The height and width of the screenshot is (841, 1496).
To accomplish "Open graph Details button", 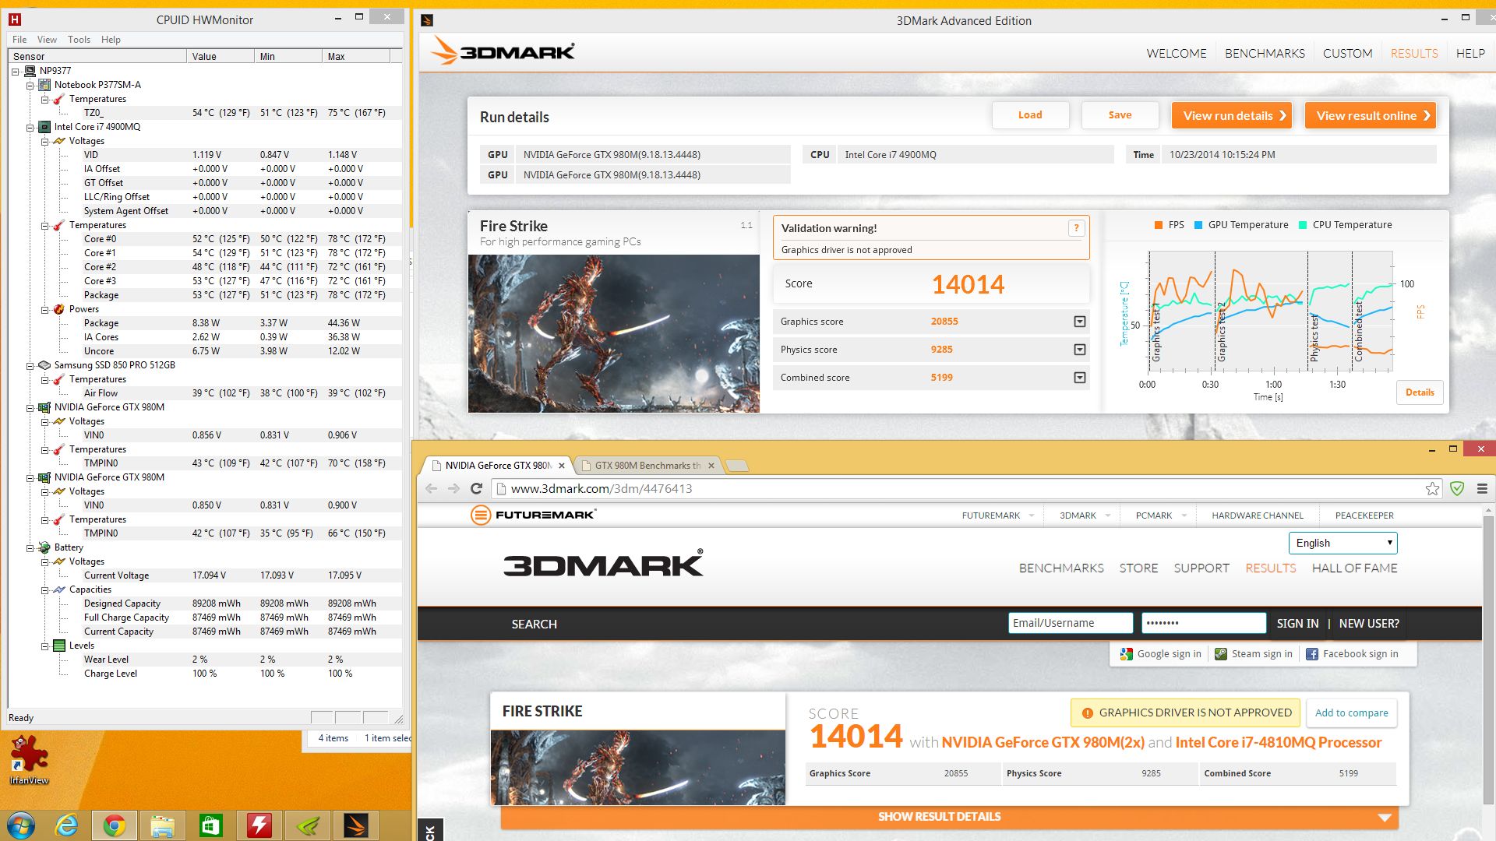I will coord(1420,392).
